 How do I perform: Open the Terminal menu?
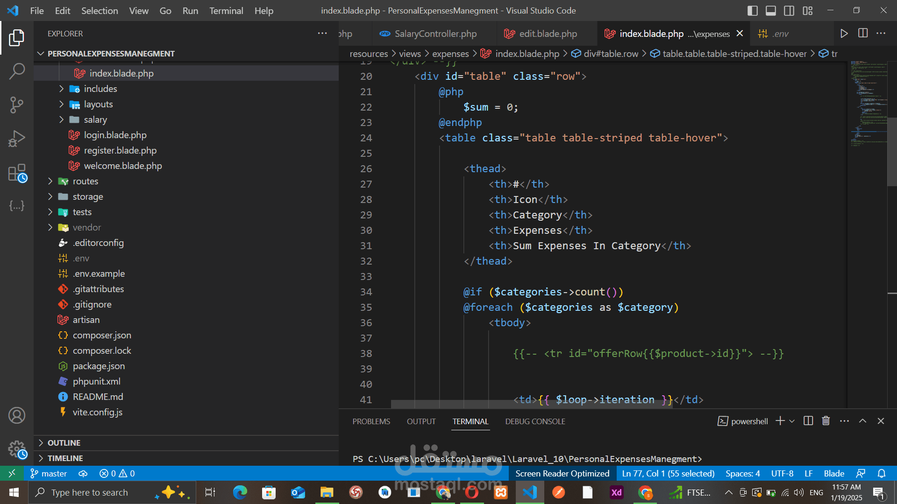226,10
